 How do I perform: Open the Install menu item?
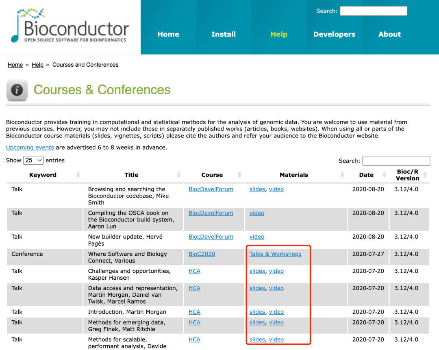[x=223, y=35]
